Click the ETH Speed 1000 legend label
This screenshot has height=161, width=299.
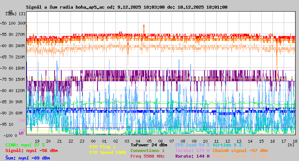pyautogui.click(x=108, y=152)
